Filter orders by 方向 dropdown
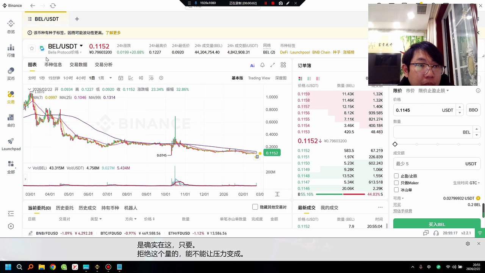 [131, 219]
